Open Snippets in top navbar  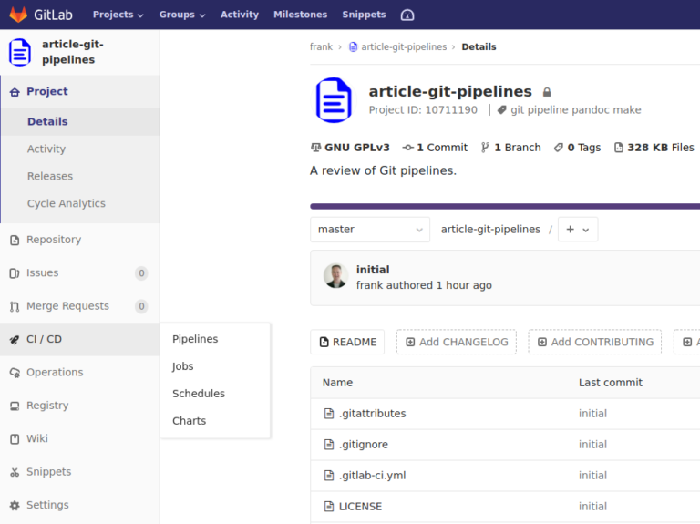364,15
